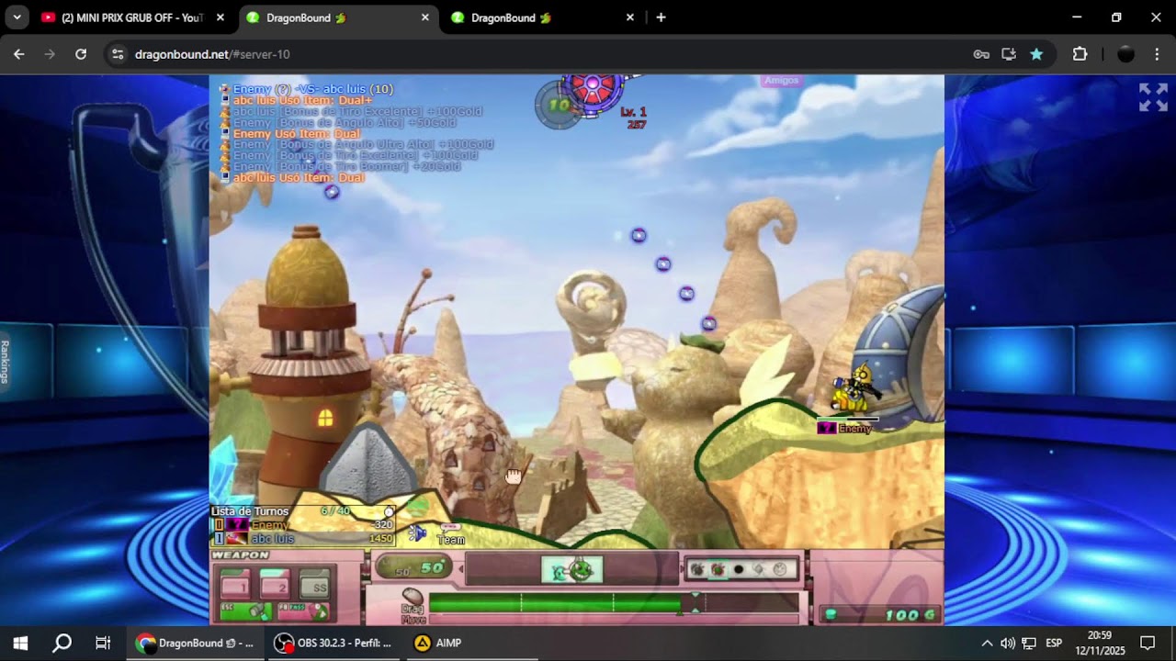
Task: Go back to the previous page
Action: [19, 54]
